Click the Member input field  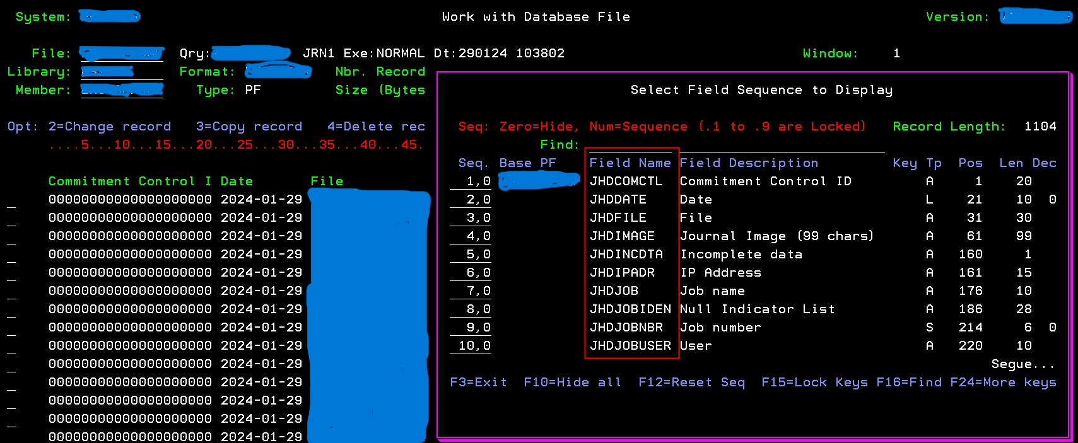coord(122,90)
